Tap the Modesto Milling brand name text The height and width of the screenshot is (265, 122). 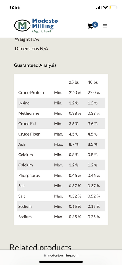[x=45, y=24]
